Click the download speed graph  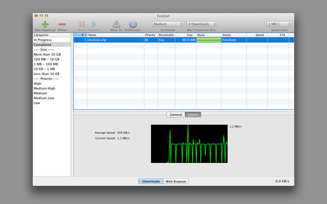coord(189,144)
